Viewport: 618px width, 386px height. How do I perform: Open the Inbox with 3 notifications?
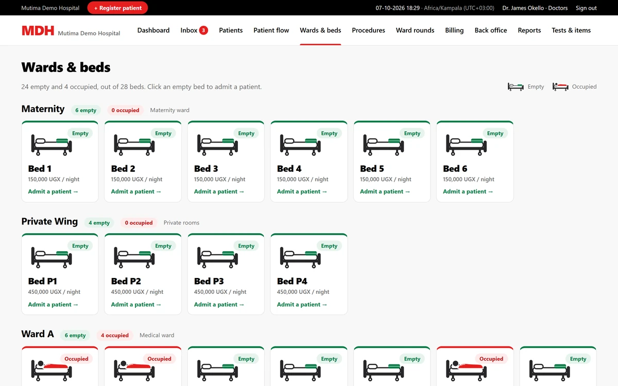click(194, 30)
